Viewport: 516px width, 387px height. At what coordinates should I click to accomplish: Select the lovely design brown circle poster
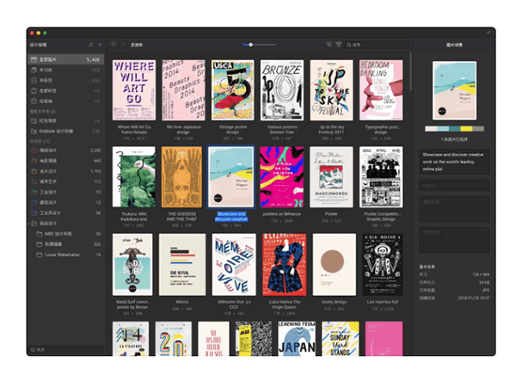coord(335,265)
